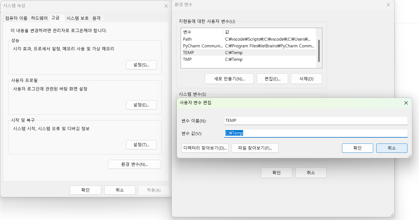Click the 변수 column header
The height and width of the screenshot is (220, 419).
pos(202,32)
